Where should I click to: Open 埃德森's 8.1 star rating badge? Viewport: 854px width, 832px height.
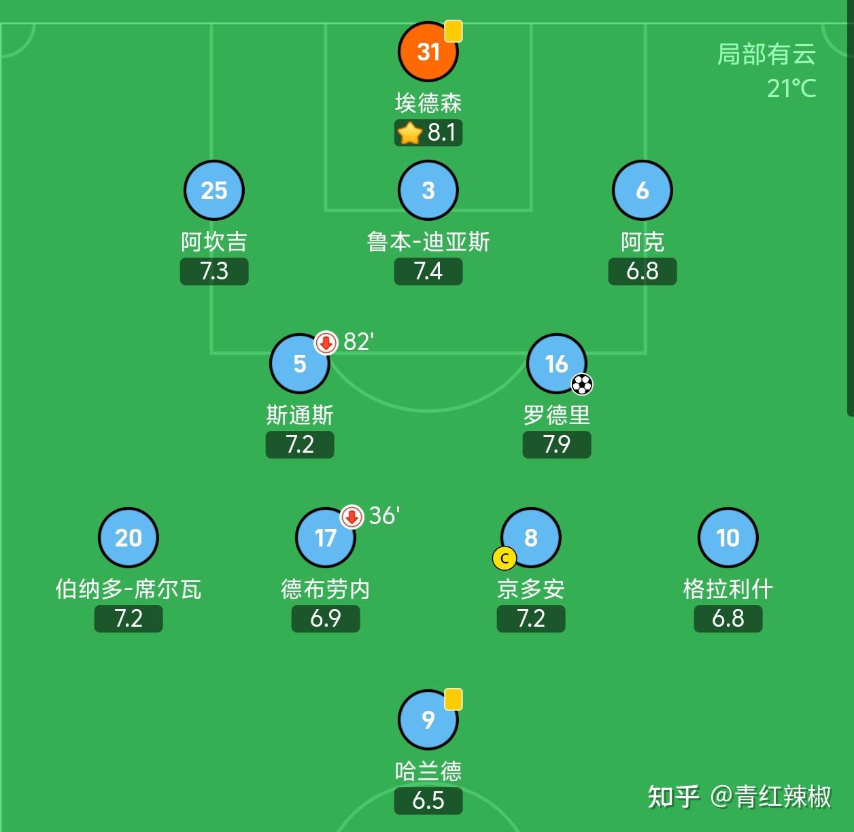[x=428, y=133]
